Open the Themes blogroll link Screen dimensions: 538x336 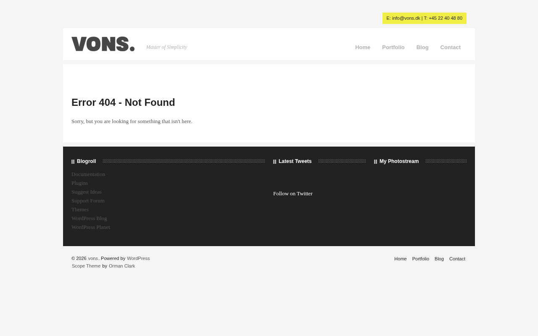pos(80,210)
